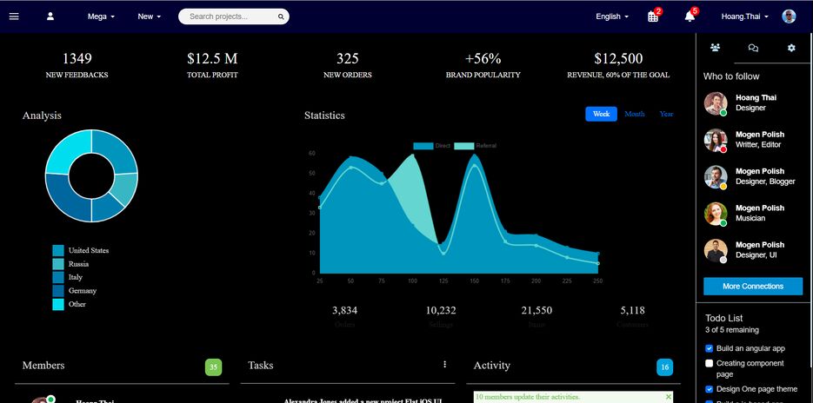Expand the New dropdown menu

point(150,17)
